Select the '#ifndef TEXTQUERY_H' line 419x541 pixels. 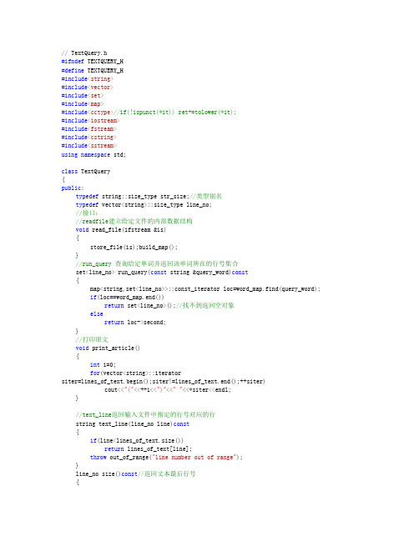92,62
